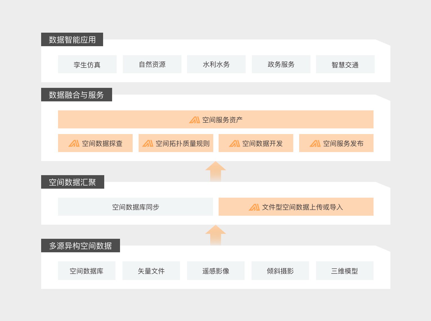Click the logo icon beside 文件型空间数据上传或导入
Image resolution: width=431 pixels, height=321 pixels.
tap(254, 207)
